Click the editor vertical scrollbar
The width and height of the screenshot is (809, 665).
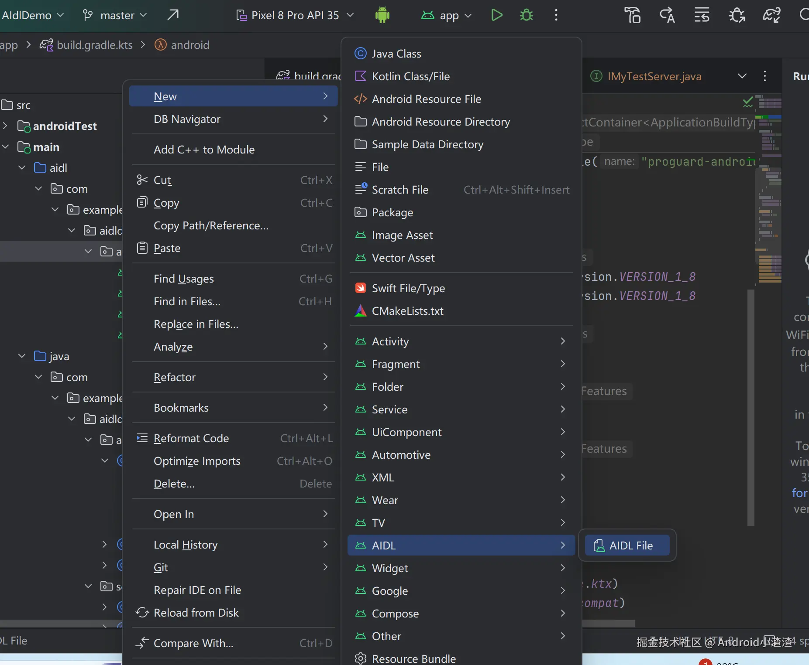pyautogui.click(x=751, y=408)
